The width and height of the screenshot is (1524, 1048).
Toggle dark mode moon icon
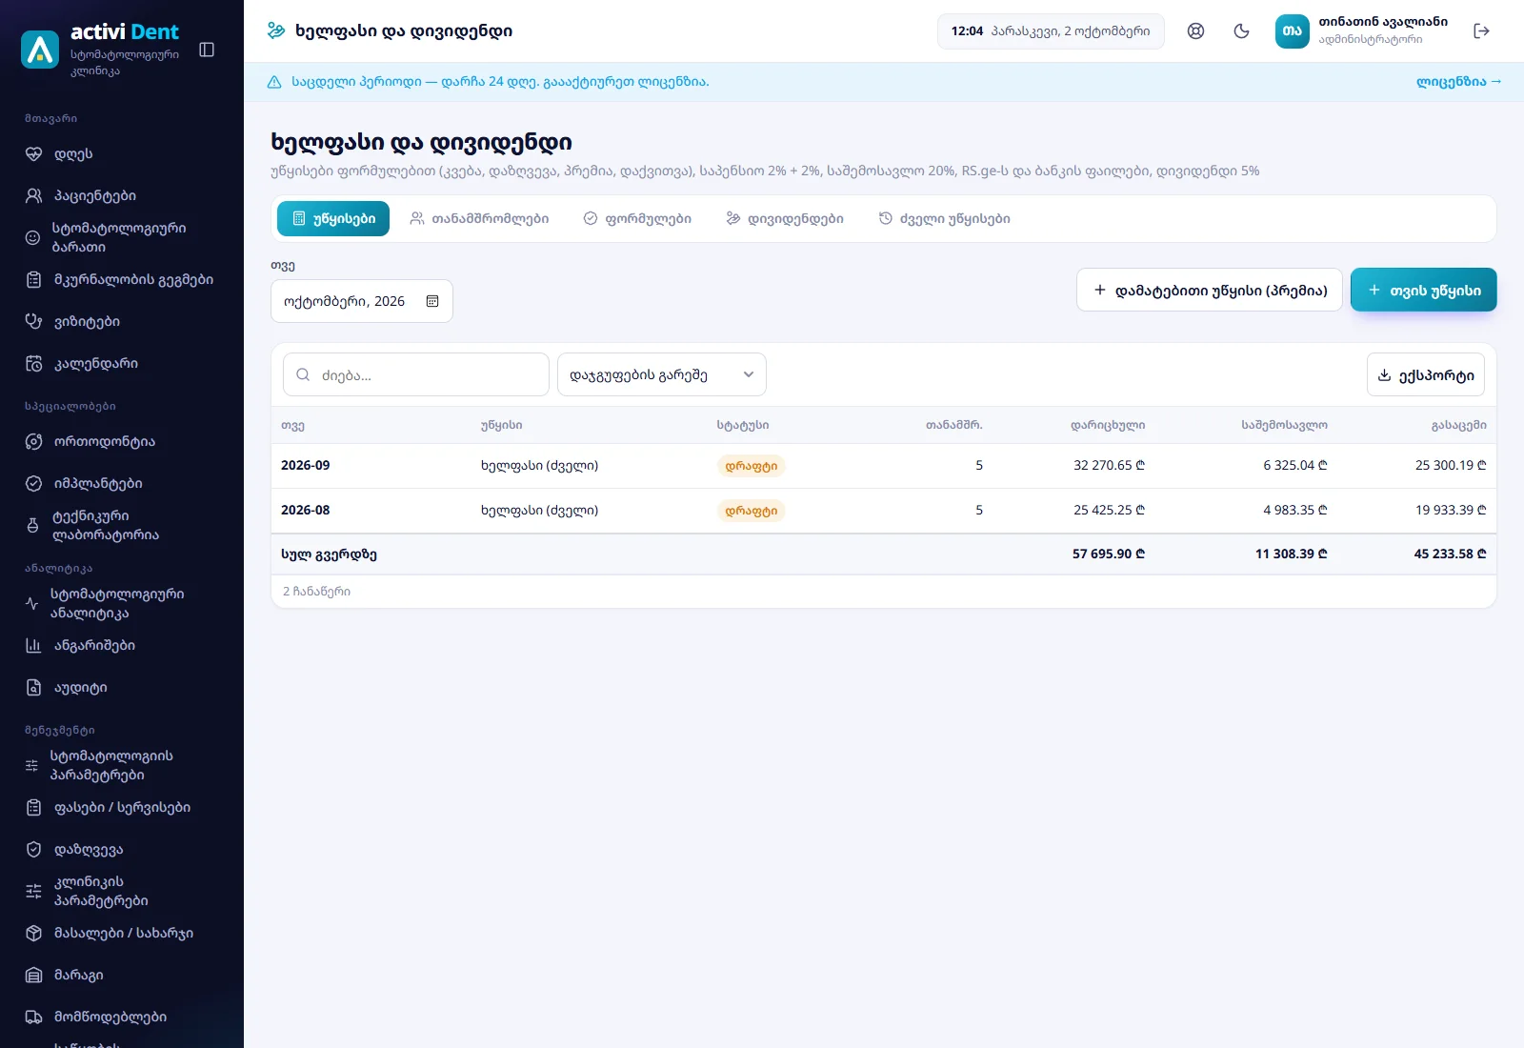[1241, 30]
